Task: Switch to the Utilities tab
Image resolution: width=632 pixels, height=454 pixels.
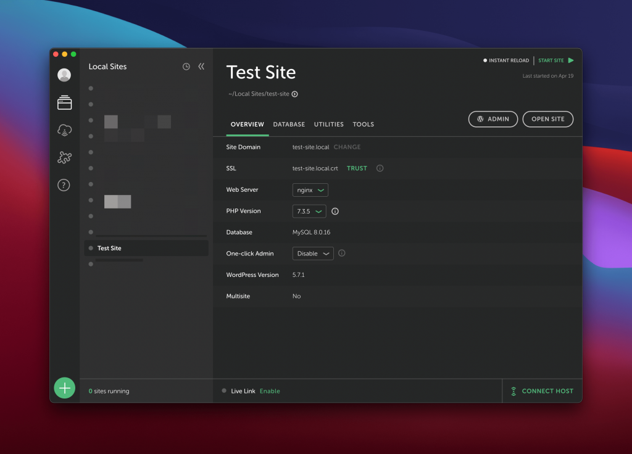Action: pyautogui.click(x=328, y=124)
